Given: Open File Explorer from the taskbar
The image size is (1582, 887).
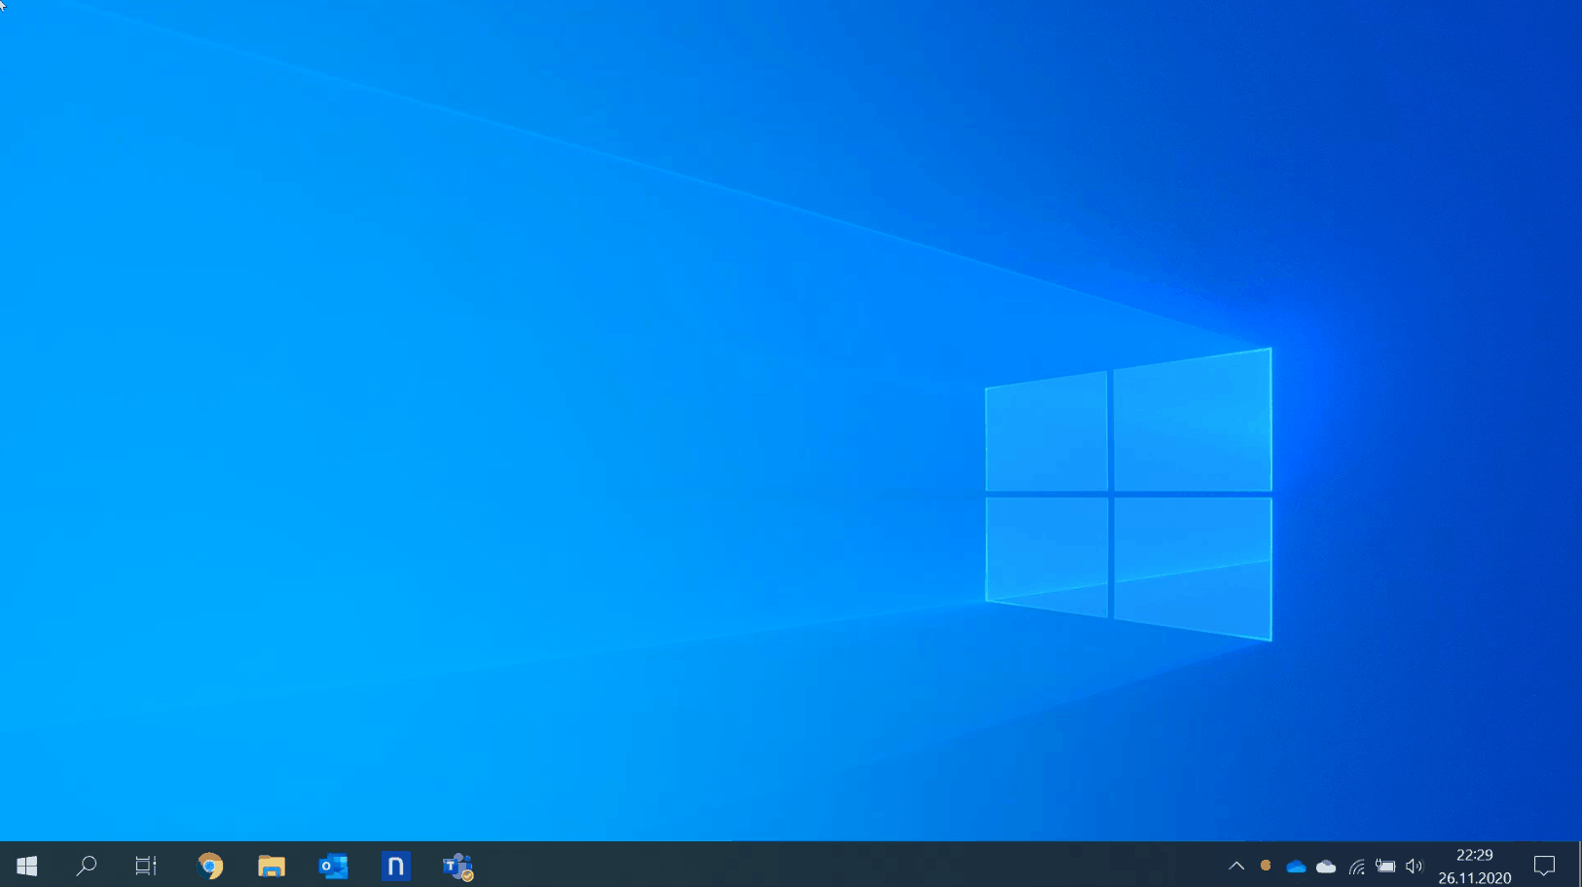Looking at the screenshot, I should tap(271, 866).
